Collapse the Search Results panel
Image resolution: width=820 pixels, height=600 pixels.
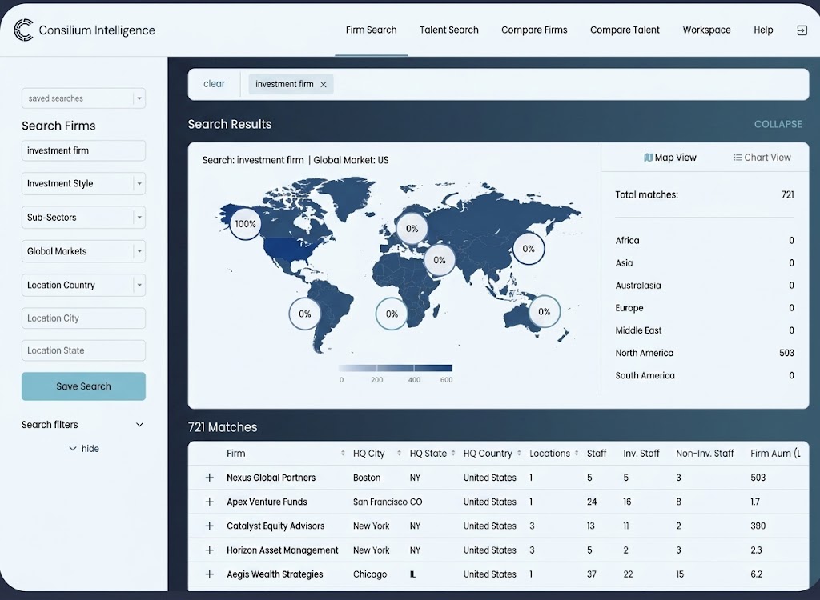[778, 124]
